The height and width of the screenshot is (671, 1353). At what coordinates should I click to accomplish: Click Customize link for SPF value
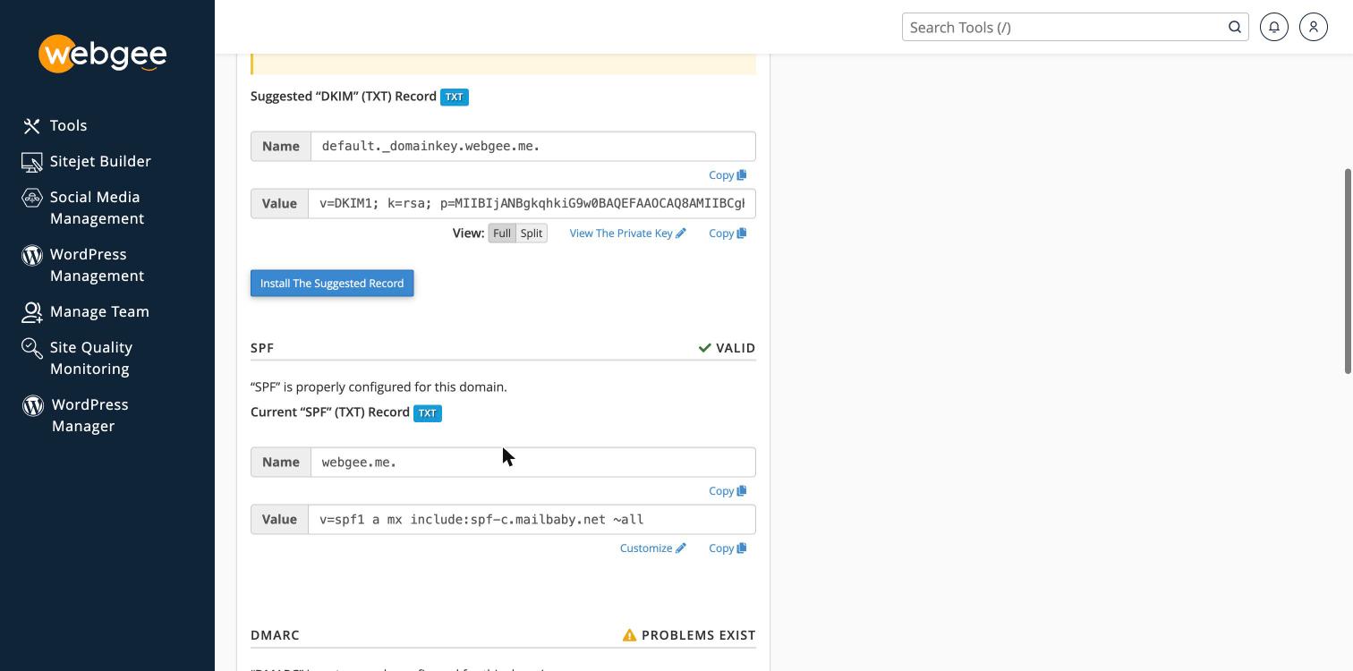(652, 548)
